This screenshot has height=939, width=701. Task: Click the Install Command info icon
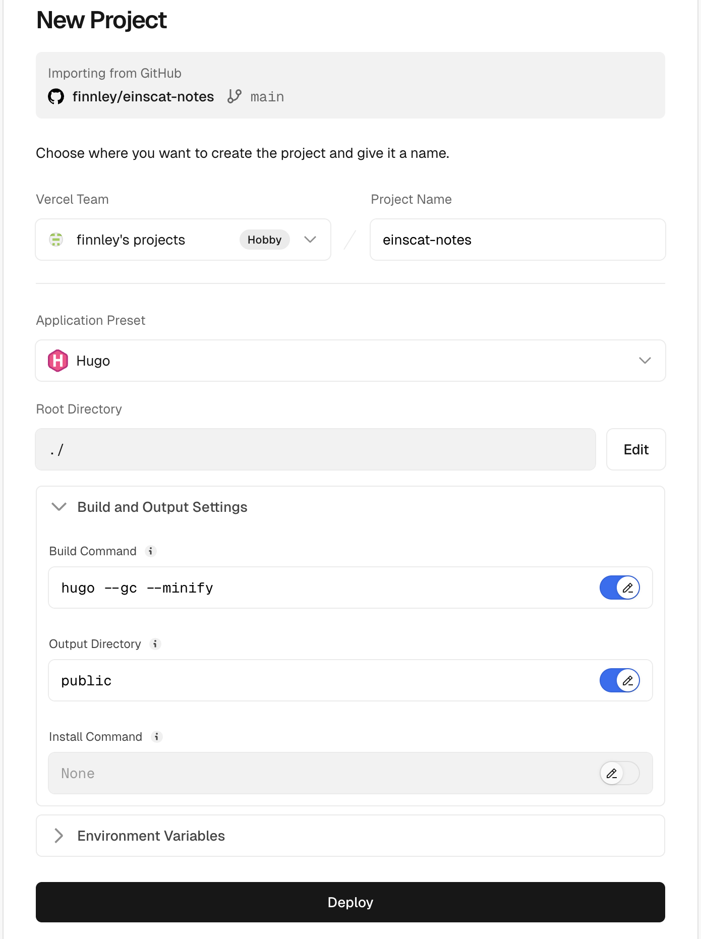click(x=157, y=737)
